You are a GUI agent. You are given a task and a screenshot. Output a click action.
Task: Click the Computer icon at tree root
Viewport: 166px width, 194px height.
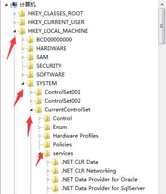point(14,5)
